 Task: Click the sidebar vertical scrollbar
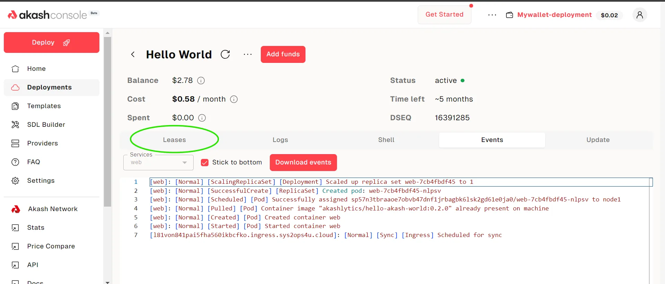107,121
